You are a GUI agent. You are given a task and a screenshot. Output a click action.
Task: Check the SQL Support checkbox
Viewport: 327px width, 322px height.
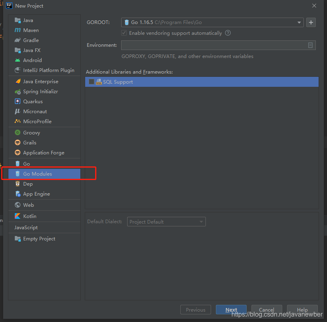(91, 82)
